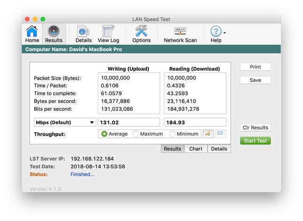This screenshot has height=221, width=303.
Task: Click the Help question mark icon
Action: [x=216, y=31]
